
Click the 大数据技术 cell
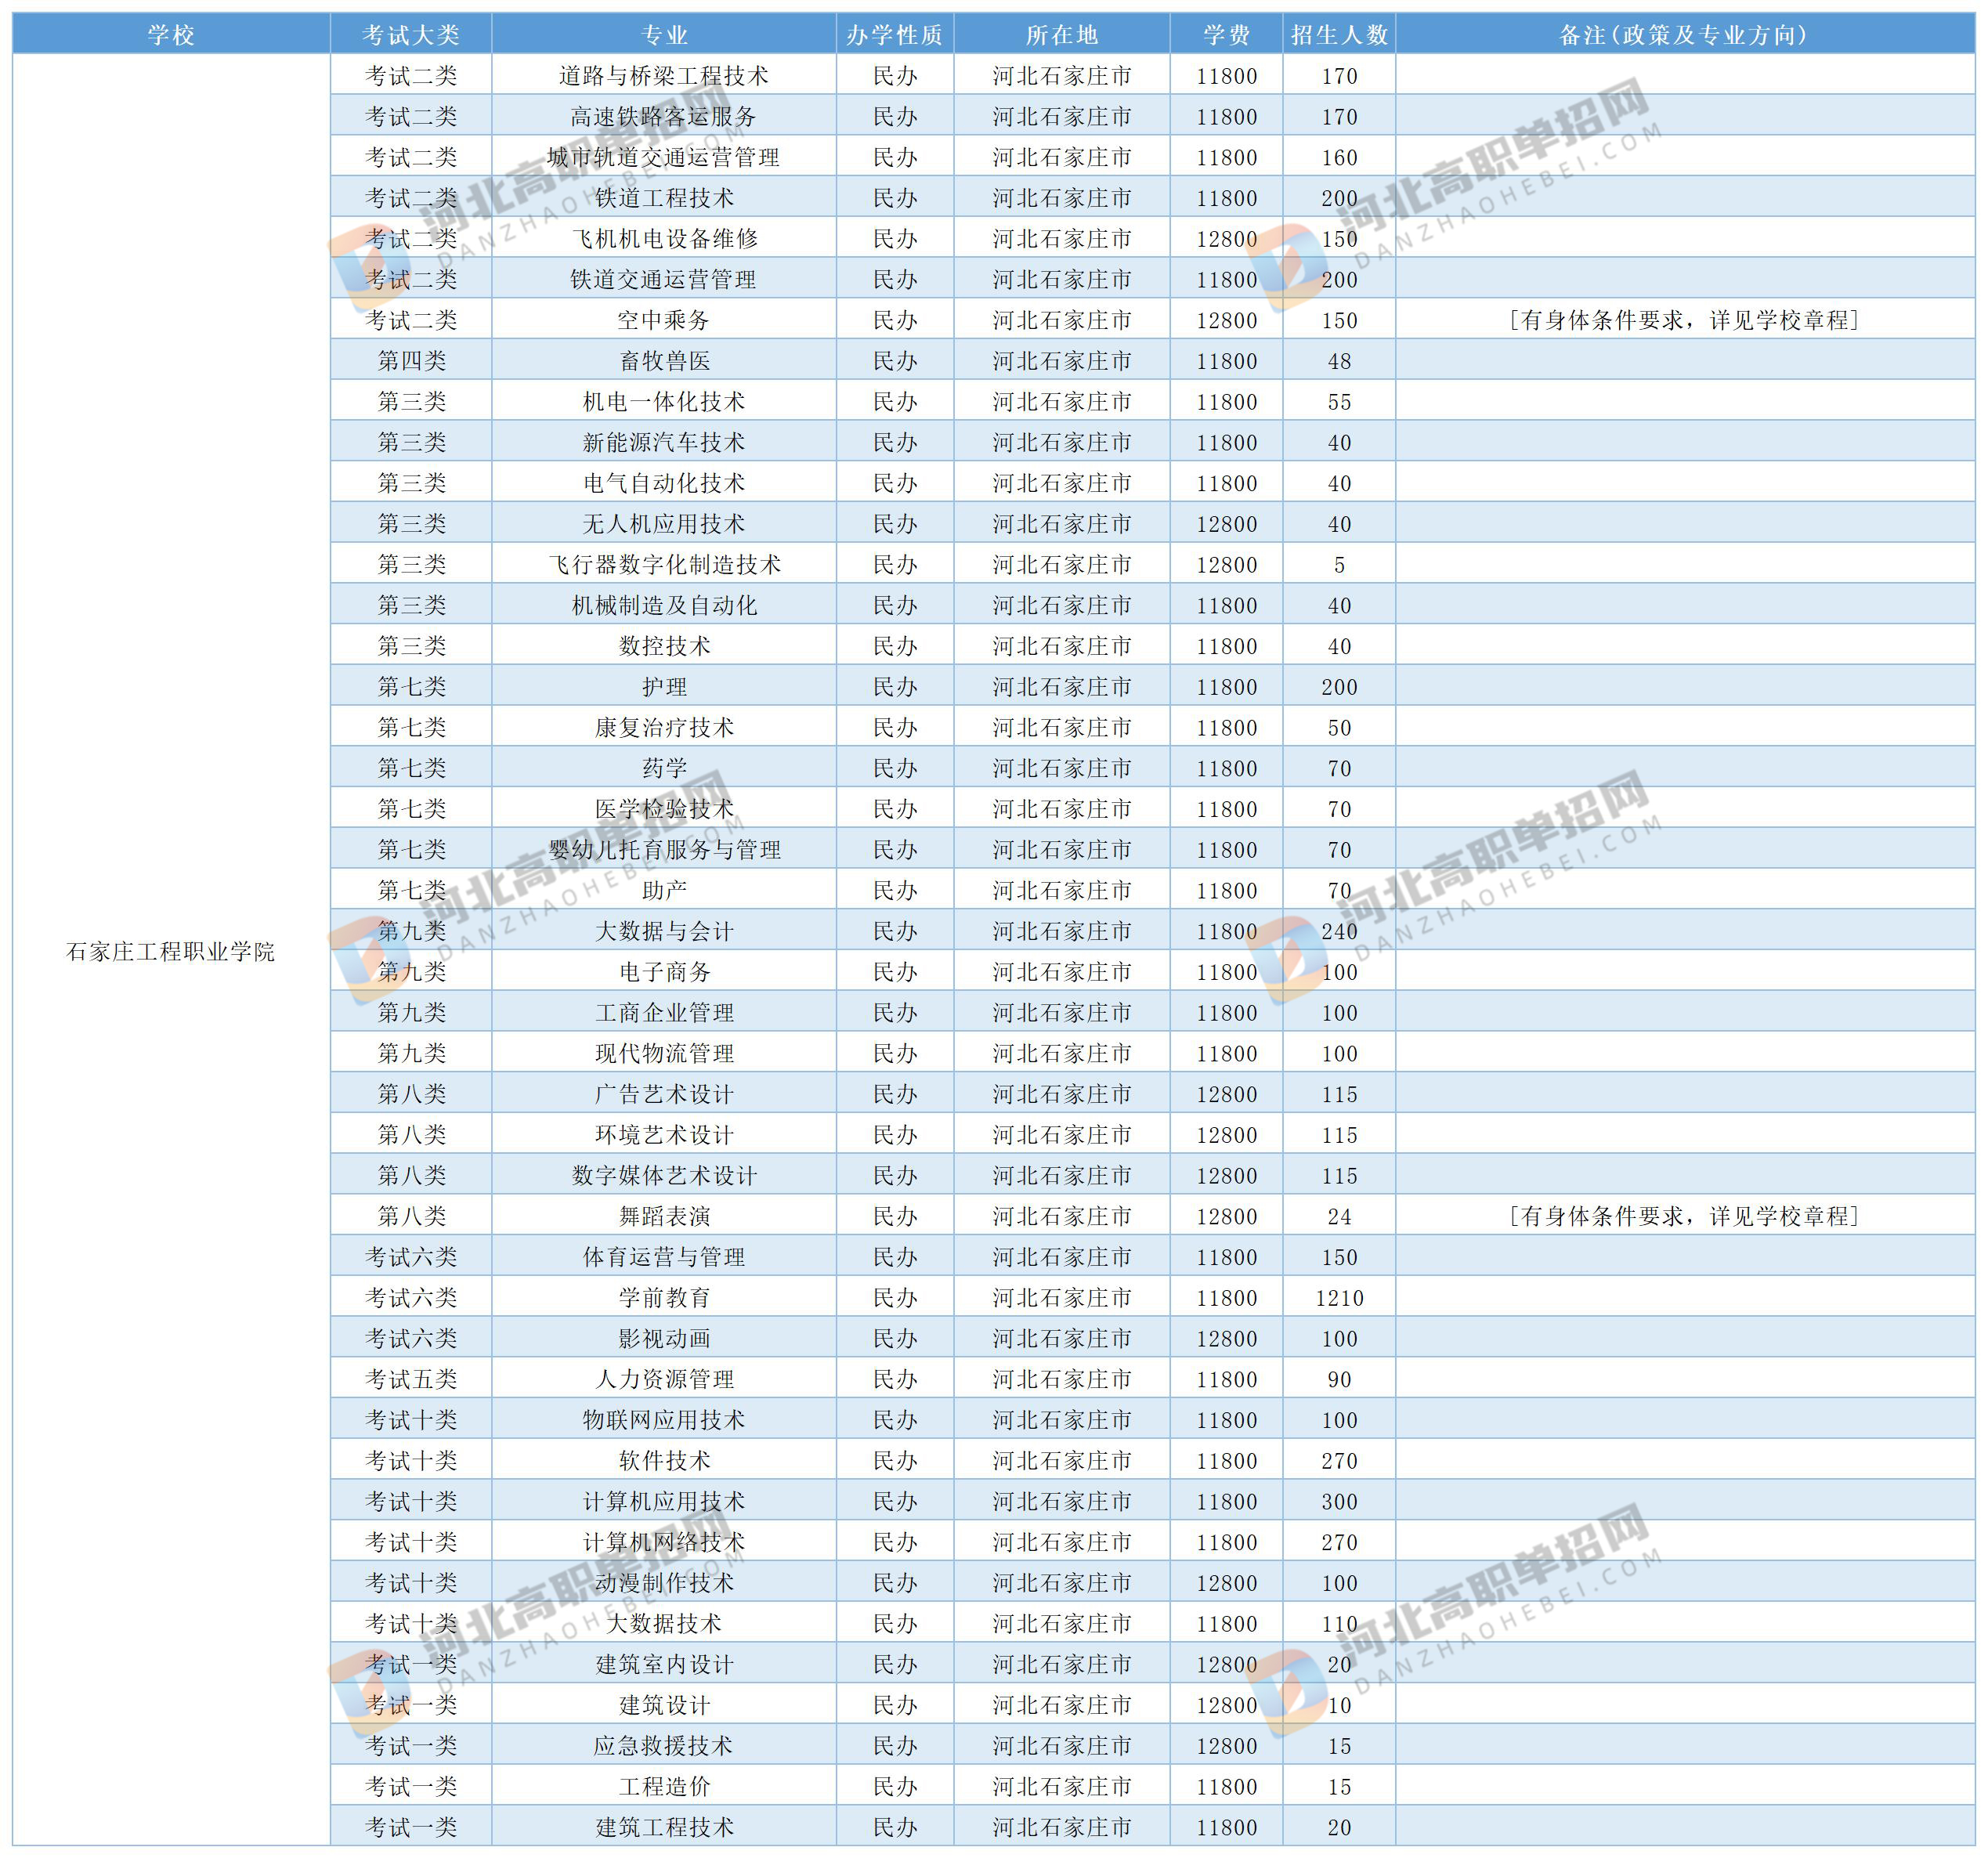664,1624
